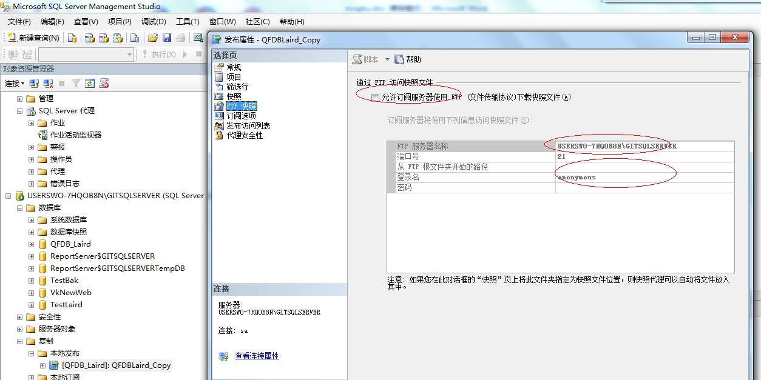The width and height of the screenshot is (761, 380).
Task: Click the query Connect icon beside database dropdown
Action: point(12,55)
